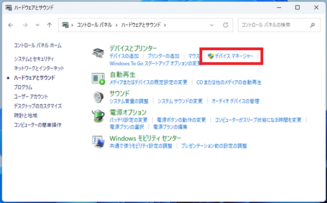Open Windows To Go スタートアップ オプションの変更

(x=155, y=63)
